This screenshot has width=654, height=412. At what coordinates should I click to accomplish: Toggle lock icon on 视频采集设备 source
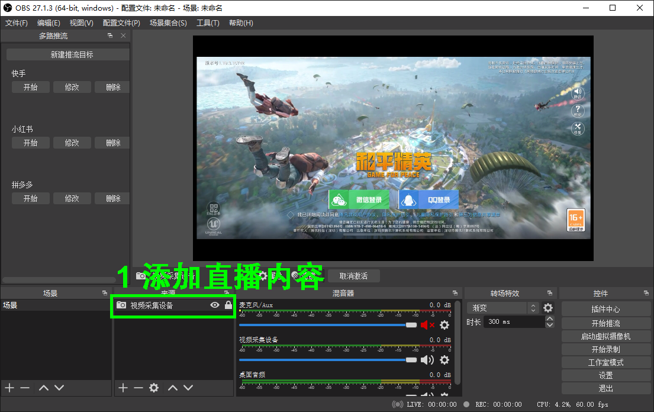(228, 305)
